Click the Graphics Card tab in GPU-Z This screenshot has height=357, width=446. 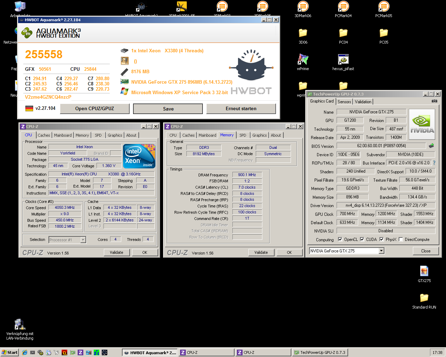pyautogui.click(x=322, y=101)
